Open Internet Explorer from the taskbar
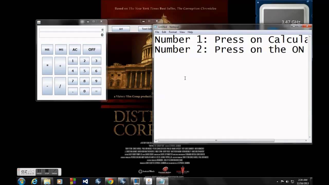329x185 pixels. [34, 181]
